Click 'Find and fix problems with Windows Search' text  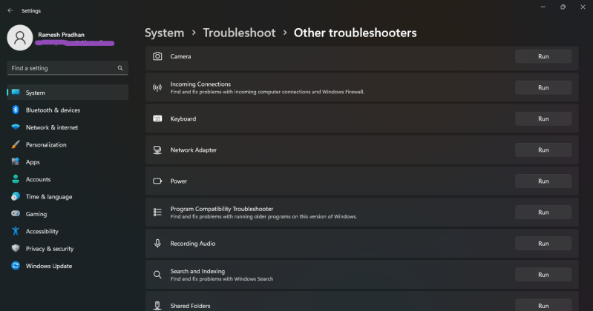tap(222, 279)
